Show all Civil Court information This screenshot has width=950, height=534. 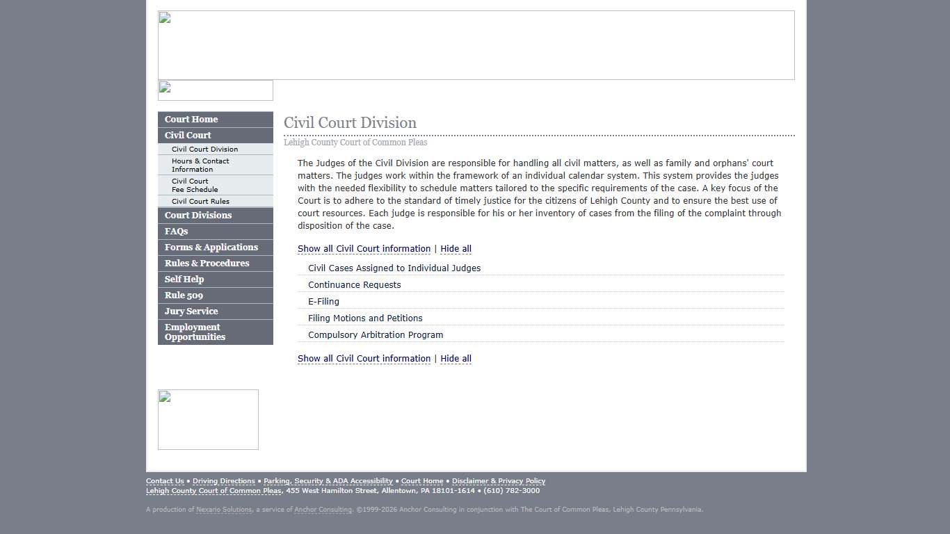pos(364,248)
